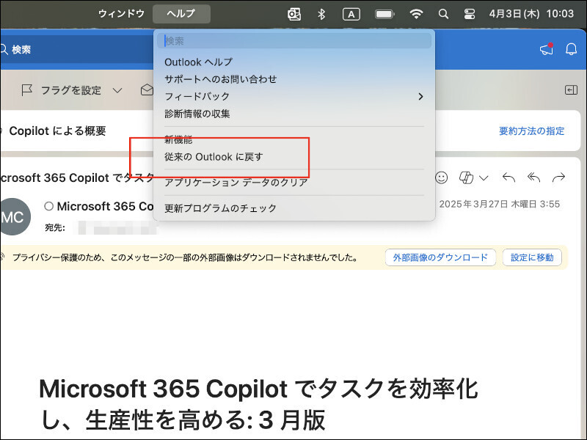
Task: Check battery status icon
Action: coord(384,14)
